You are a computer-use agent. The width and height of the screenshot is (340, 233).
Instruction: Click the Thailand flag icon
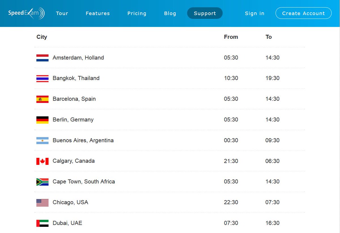[x=42, y=78]
